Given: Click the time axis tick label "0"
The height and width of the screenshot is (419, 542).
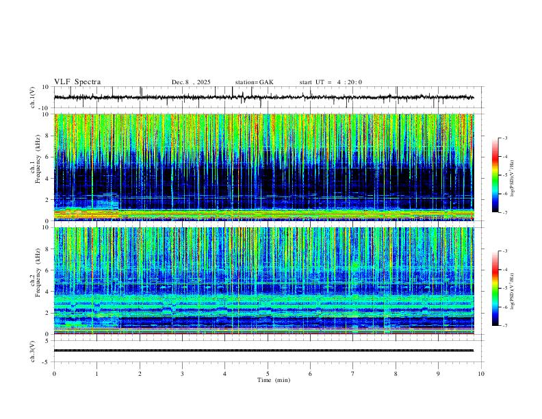Looking at the screenshot, I should point(54,374).
